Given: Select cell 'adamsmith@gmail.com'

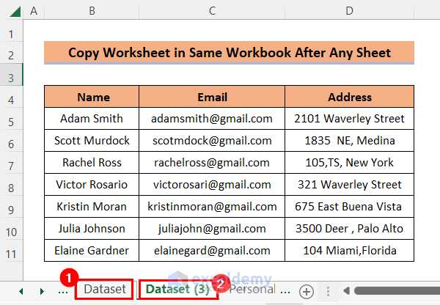Looking at the screenshot, I should [x=212, y=119].
